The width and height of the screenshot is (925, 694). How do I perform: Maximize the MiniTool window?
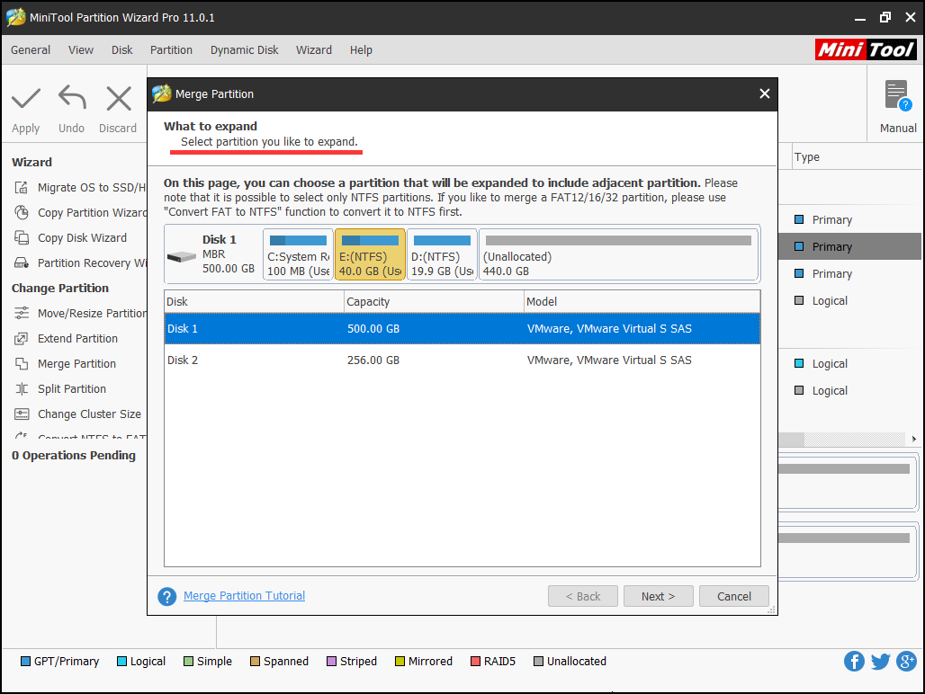pyautogui.click(x=885, y=17)
